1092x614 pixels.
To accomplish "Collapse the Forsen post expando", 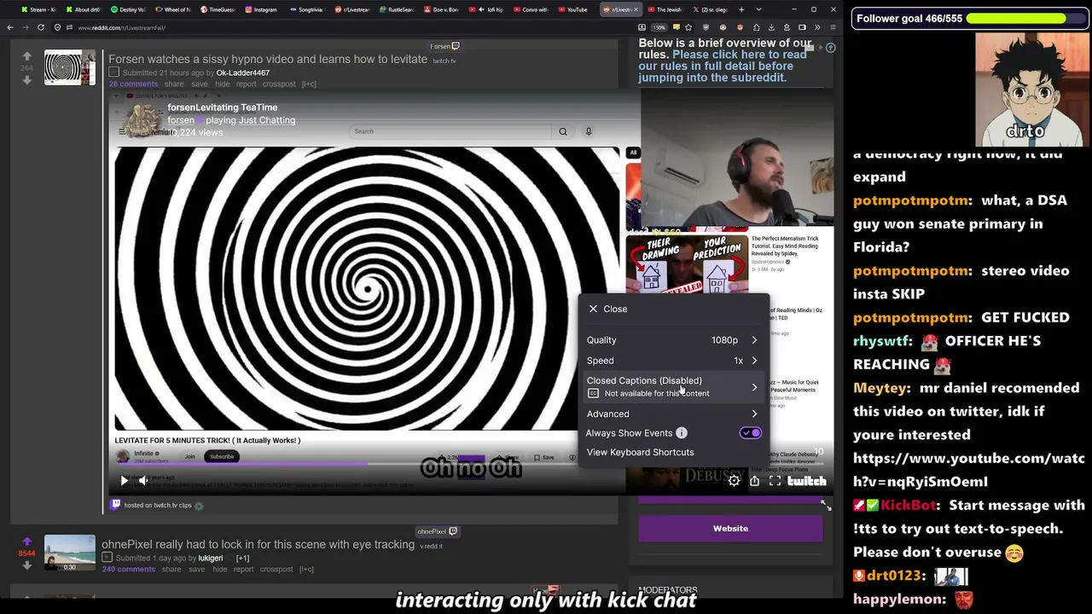I will (x=113, y=72).
